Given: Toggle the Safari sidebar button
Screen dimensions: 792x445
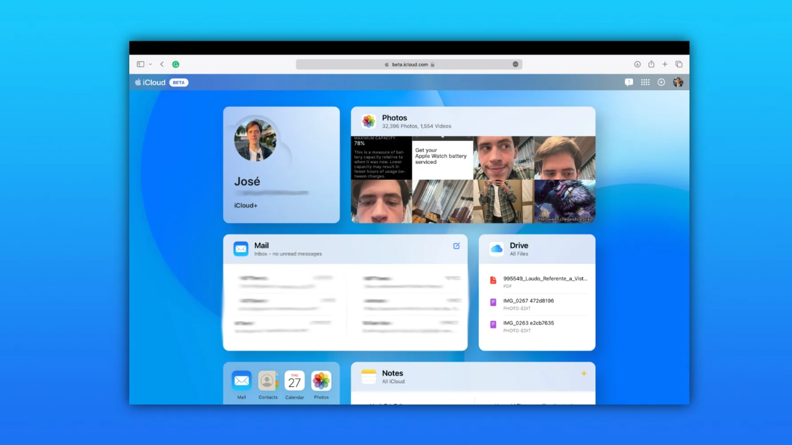Looking at the screenshot, I should (140, 64).
